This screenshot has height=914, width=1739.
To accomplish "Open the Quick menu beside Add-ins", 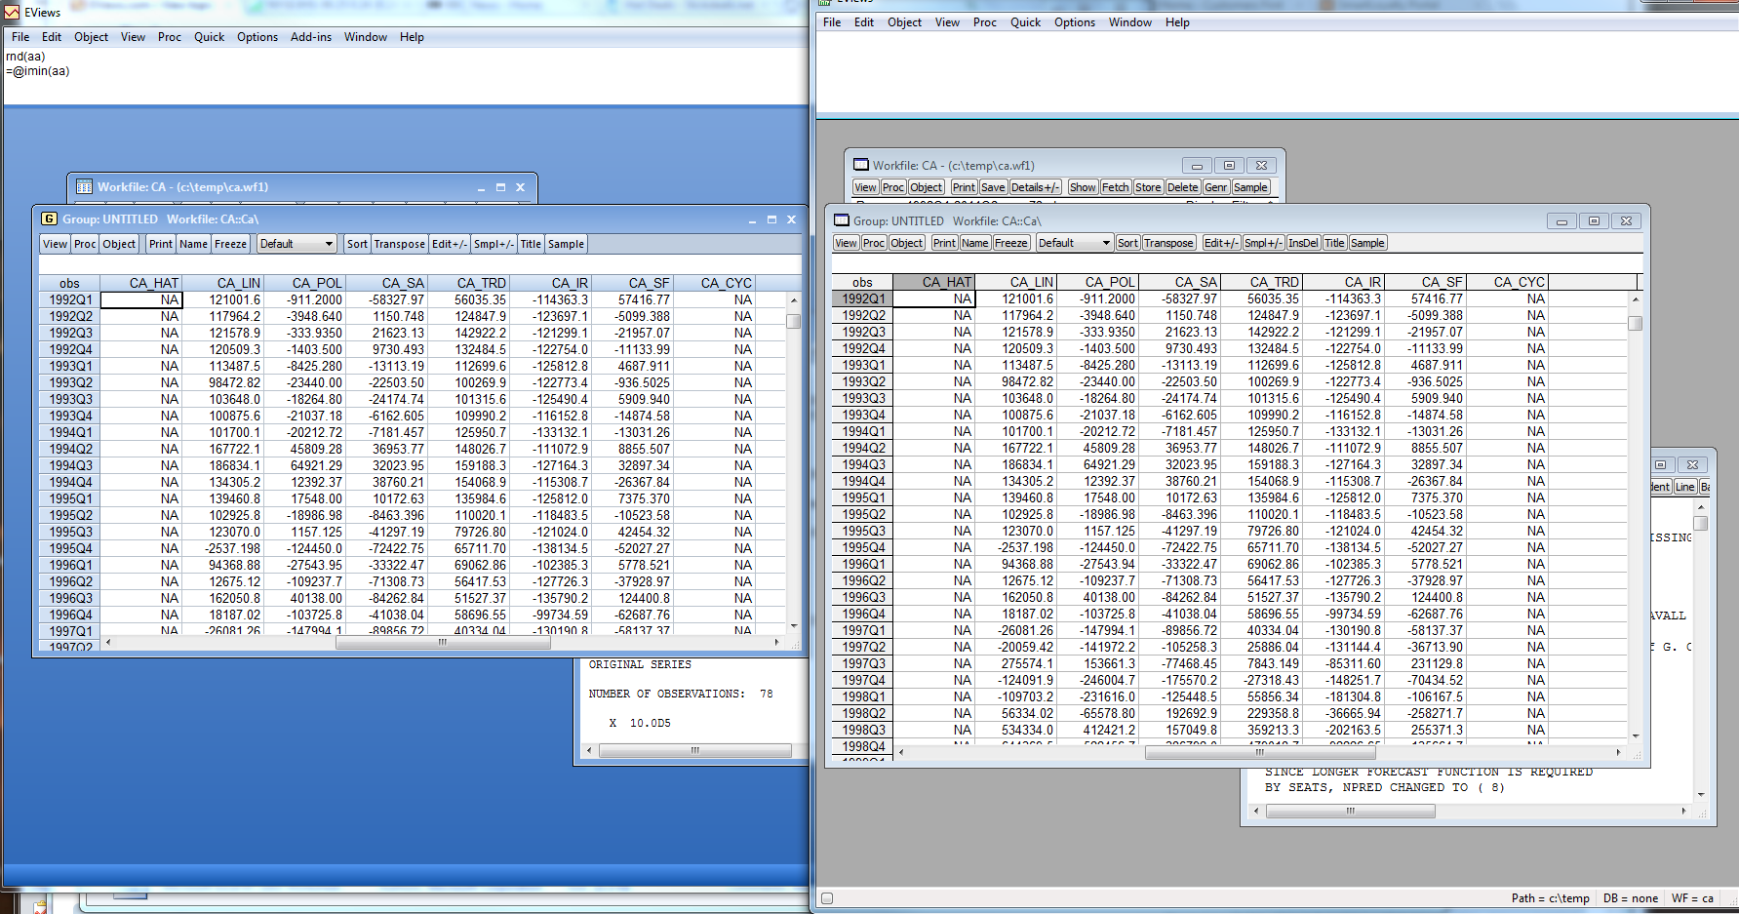I will click(209, 37).
